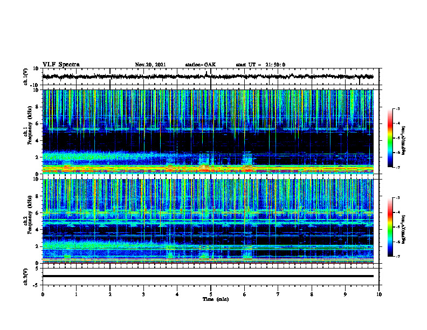Click the "4" kHz tick of ch.1 spectrogram
Screen dimensions: 427x330
point(37,141)
